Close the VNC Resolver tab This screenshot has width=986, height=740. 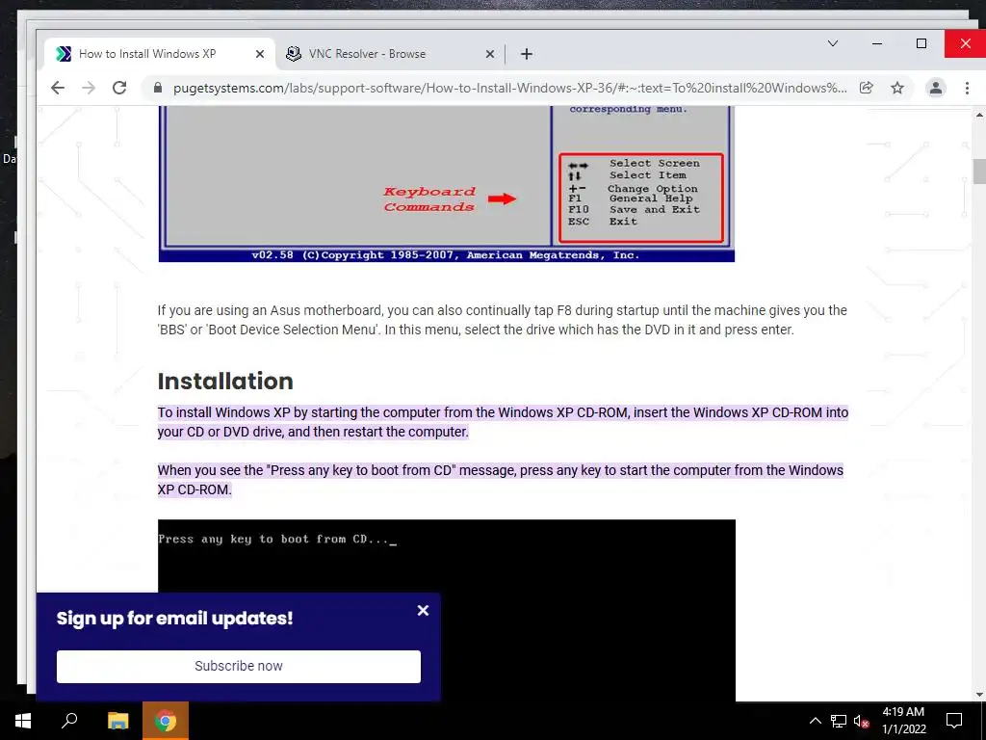[490, 54]
